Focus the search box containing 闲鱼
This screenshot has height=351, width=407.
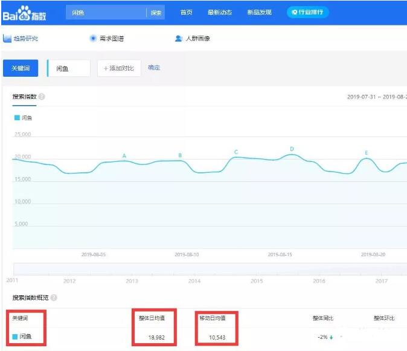pos(106,13)
